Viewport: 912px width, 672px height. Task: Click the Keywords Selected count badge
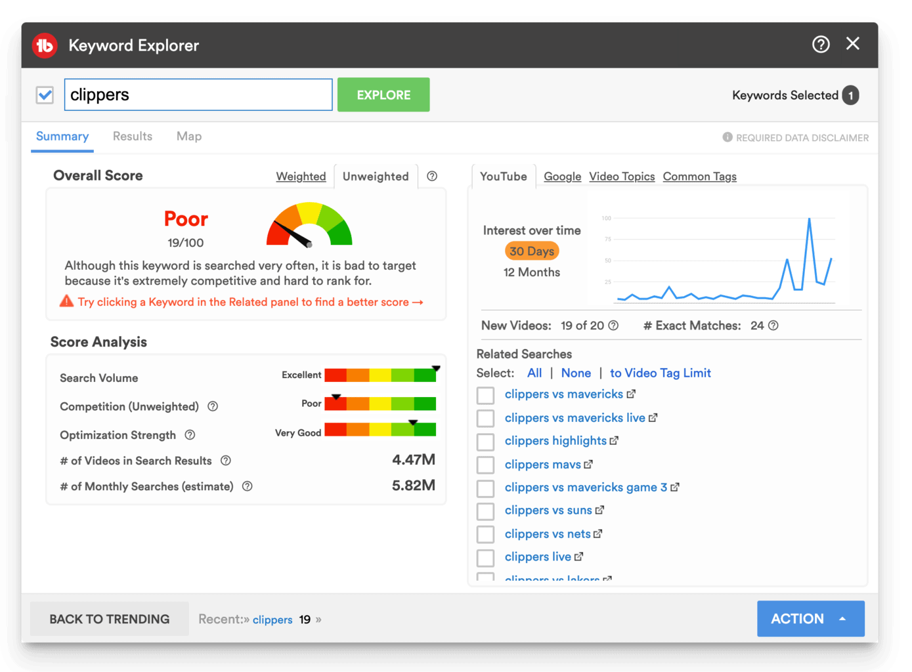(851, 95)
